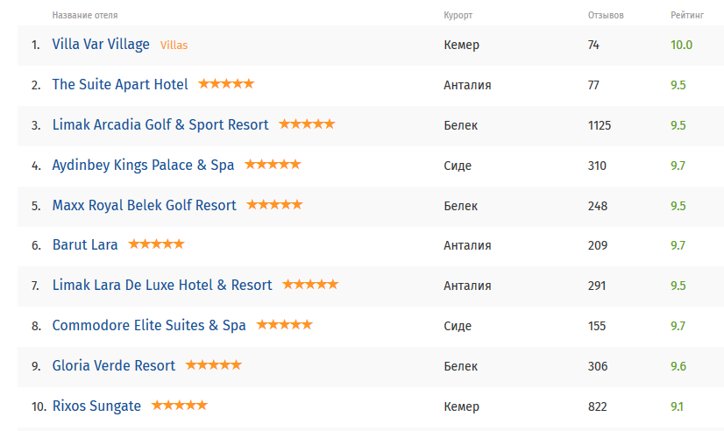Click the 10.0 rating for Villa Var Village
This screenshot has height=431, width=724.
(x=681, y=45)
